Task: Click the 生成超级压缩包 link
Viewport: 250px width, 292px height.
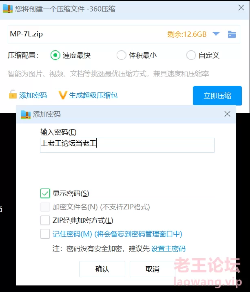Action: pyautogui.click(x=93, y=95)
